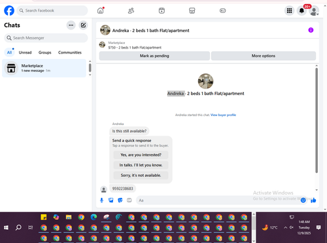Image resolution: width=327 pixels, height=243 pixels.
Task: Open the 12°C weather widget
Action: 270,228
